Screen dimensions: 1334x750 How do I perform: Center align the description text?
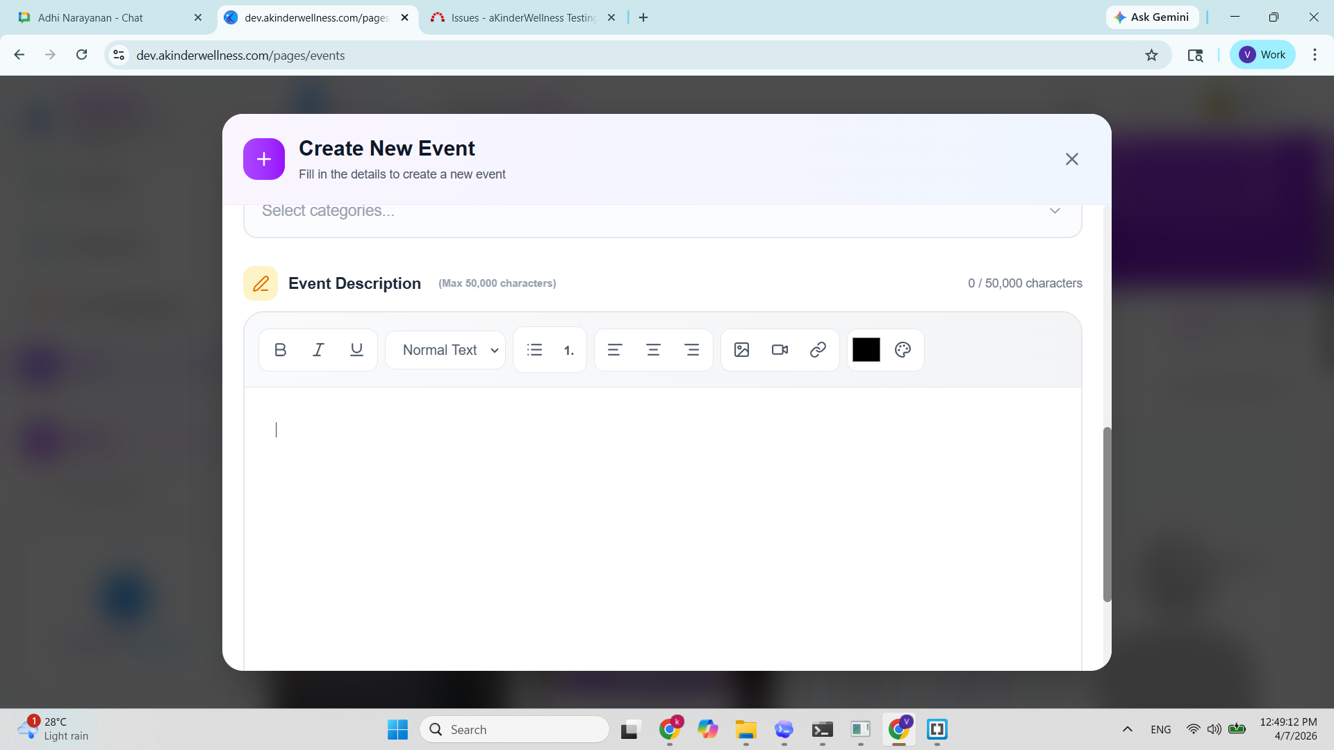coord(653,350)
